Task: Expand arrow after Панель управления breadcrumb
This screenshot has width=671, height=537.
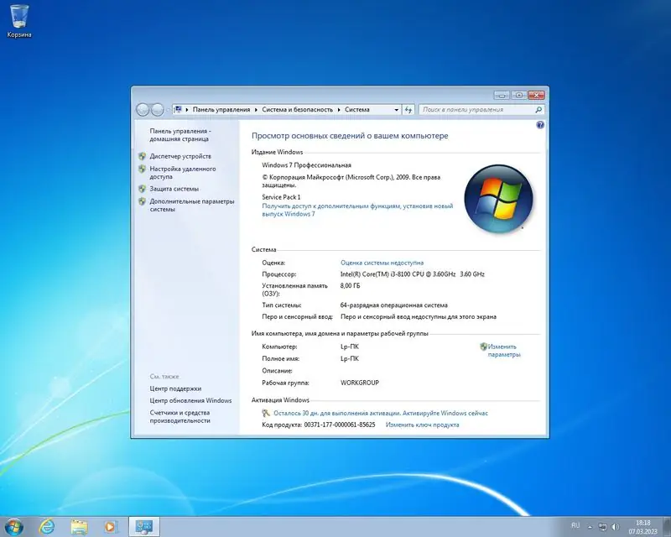Action: (256, 110)
